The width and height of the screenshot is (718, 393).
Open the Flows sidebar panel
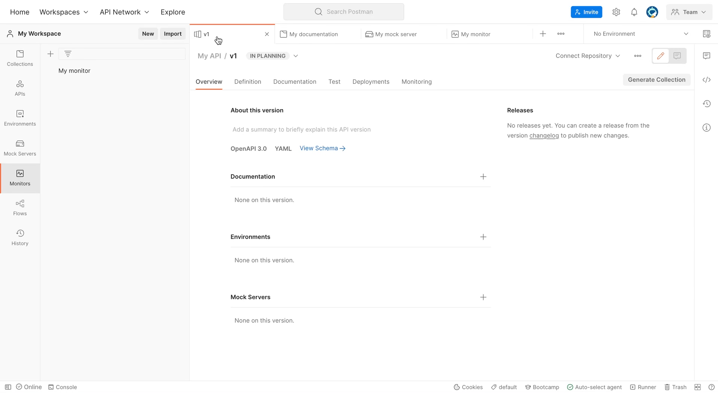20,207
